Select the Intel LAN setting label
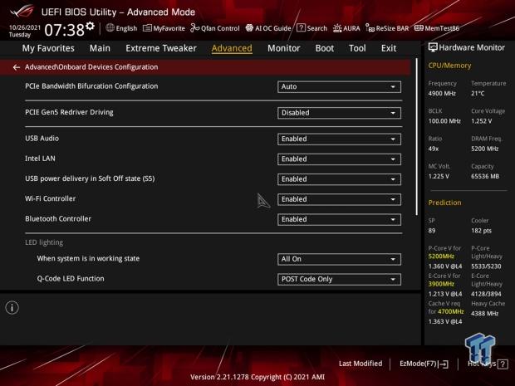This screenshot has width=515, height=386. click(40, 159)
